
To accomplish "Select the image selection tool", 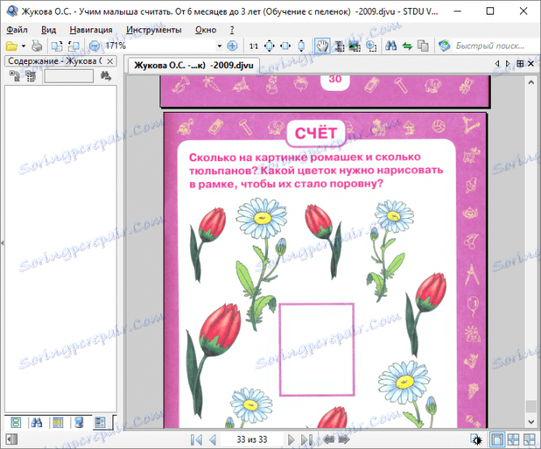I will tap(355, 46).
